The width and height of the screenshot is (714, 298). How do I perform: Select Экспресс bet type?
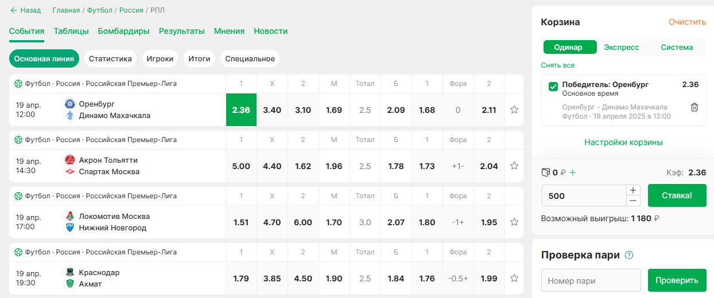[622, 47]
